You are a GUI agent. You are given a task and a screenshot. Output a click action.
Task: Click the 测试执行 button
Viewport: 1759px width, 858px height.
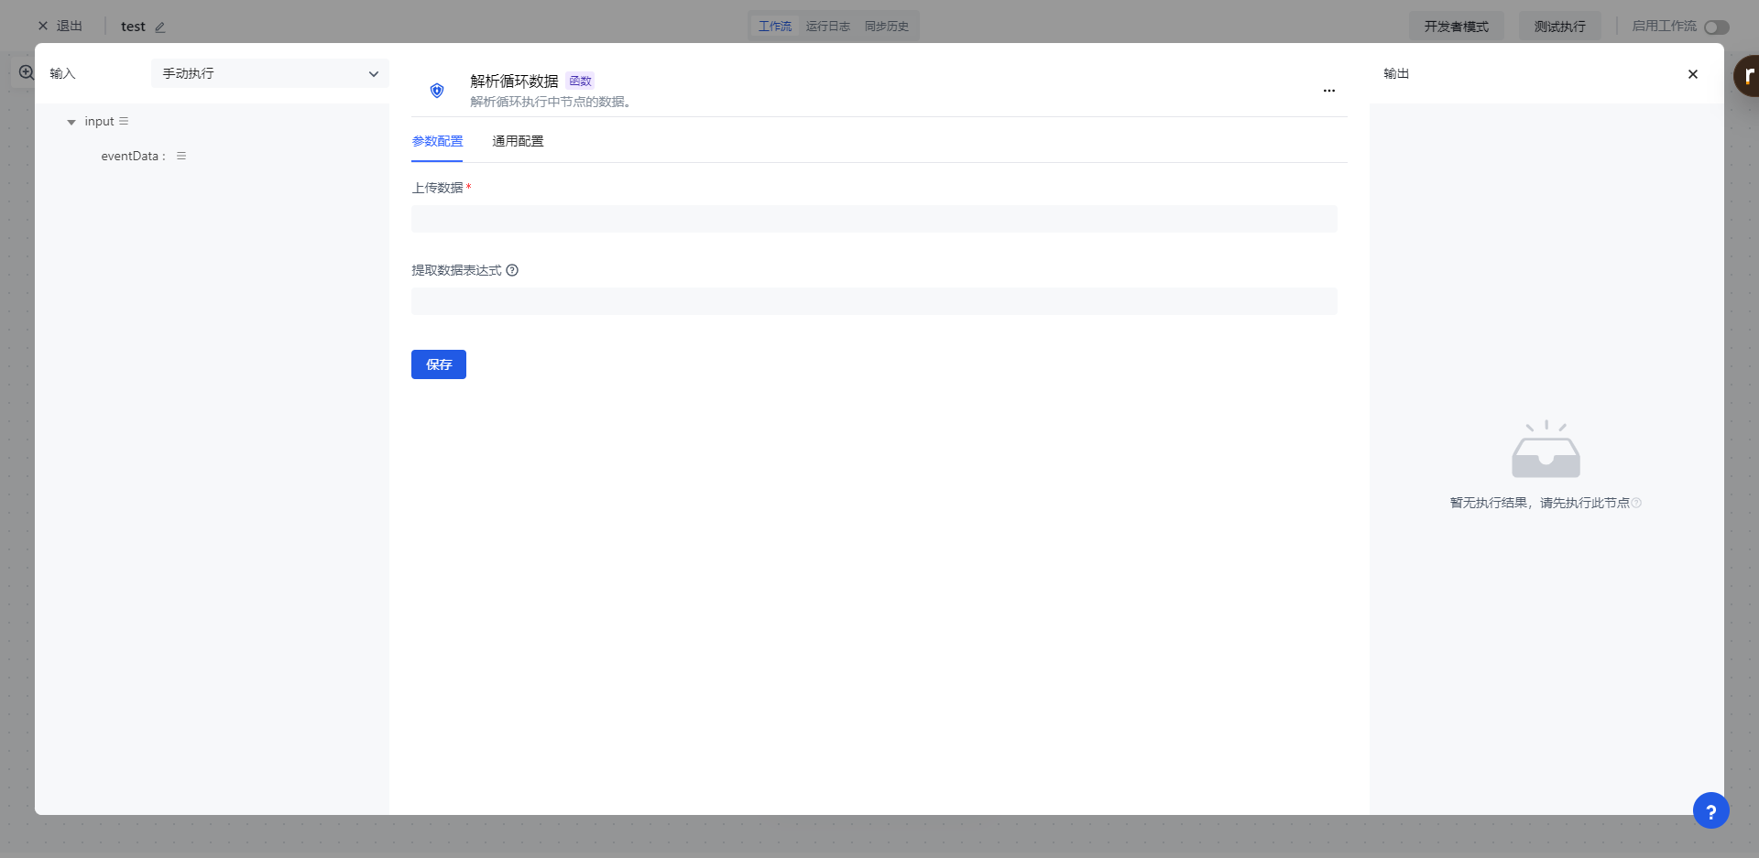coord(1559,27)
